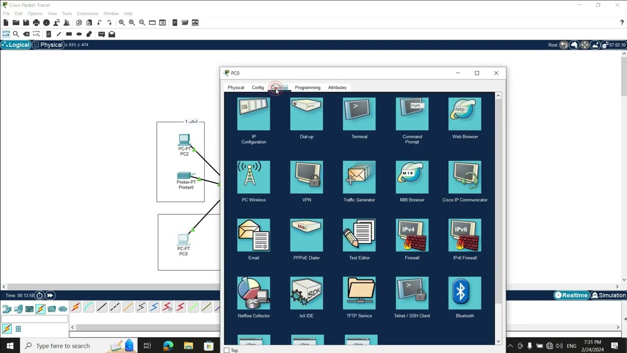Screen dimensions: 627x353
Task: Click the Add Complex PDU open envelope icon
Action: pyautogui.click(x=112, y=34)
